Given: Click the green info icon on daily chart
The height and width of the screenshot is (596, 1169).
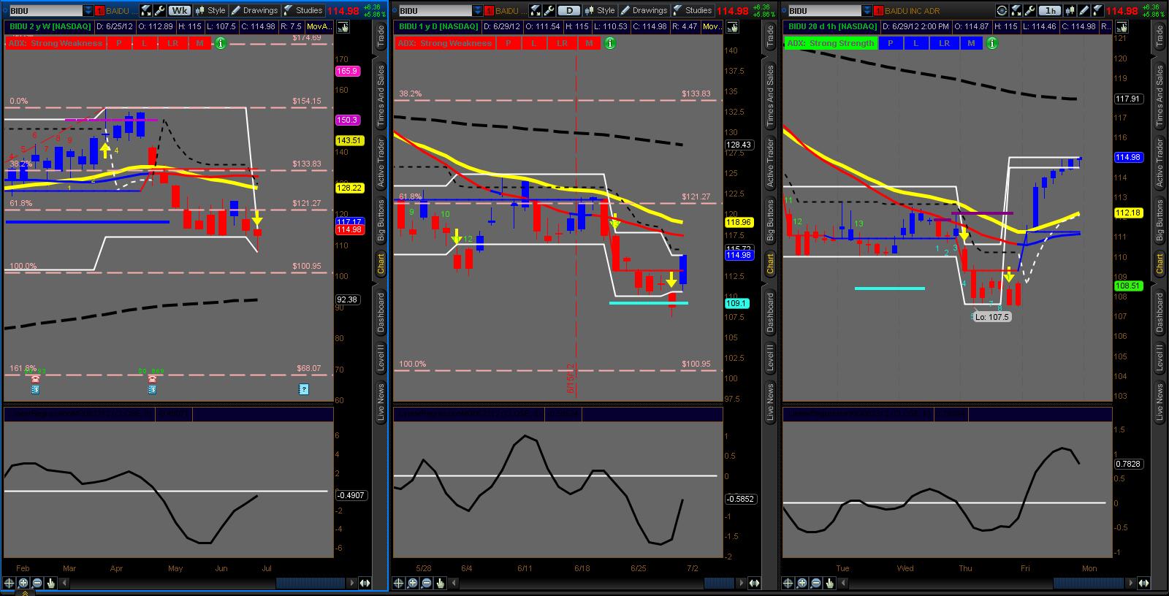Looking at the screenshot, I should (610, 43).
